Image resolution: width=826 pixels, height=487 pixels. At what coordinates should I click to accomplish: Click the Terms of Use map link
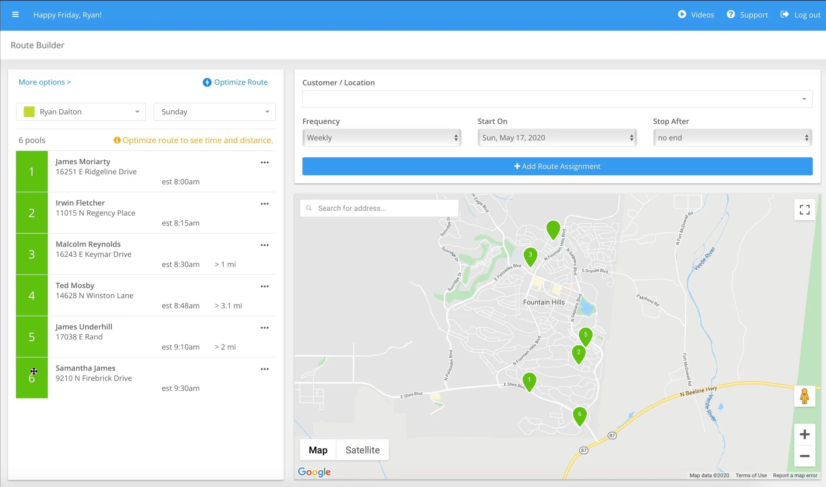coord(751,475)
